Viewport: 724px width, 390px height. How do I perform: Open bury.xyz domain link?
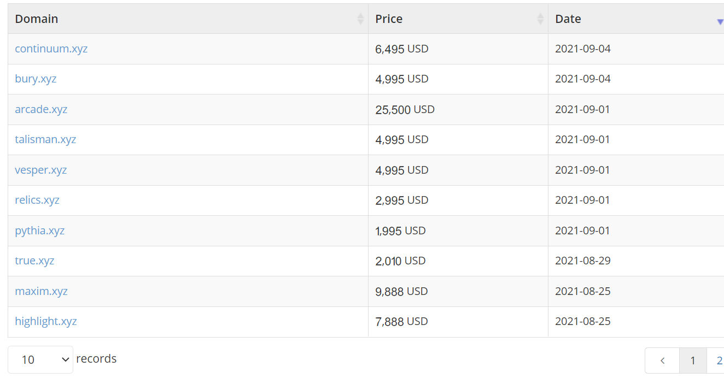pyautogui.click(x=36, y=79)
